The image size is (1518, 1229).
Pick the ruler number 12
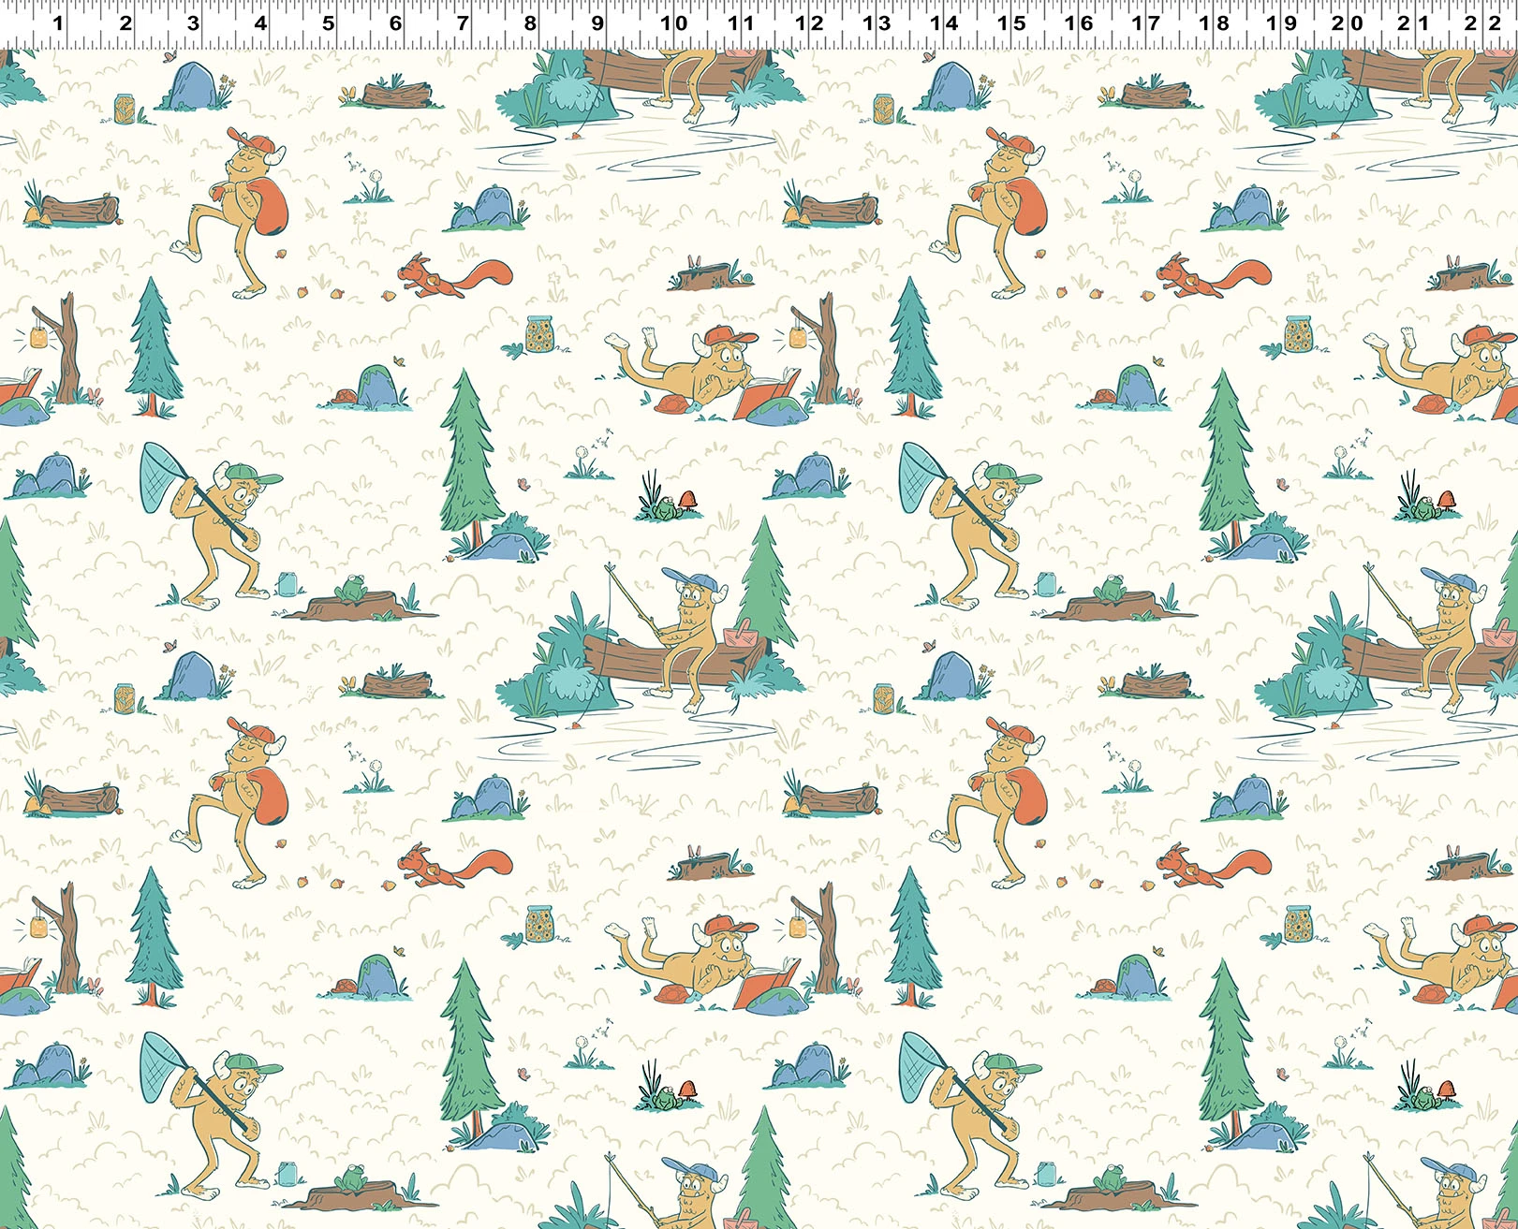click(x=808, y=22)
